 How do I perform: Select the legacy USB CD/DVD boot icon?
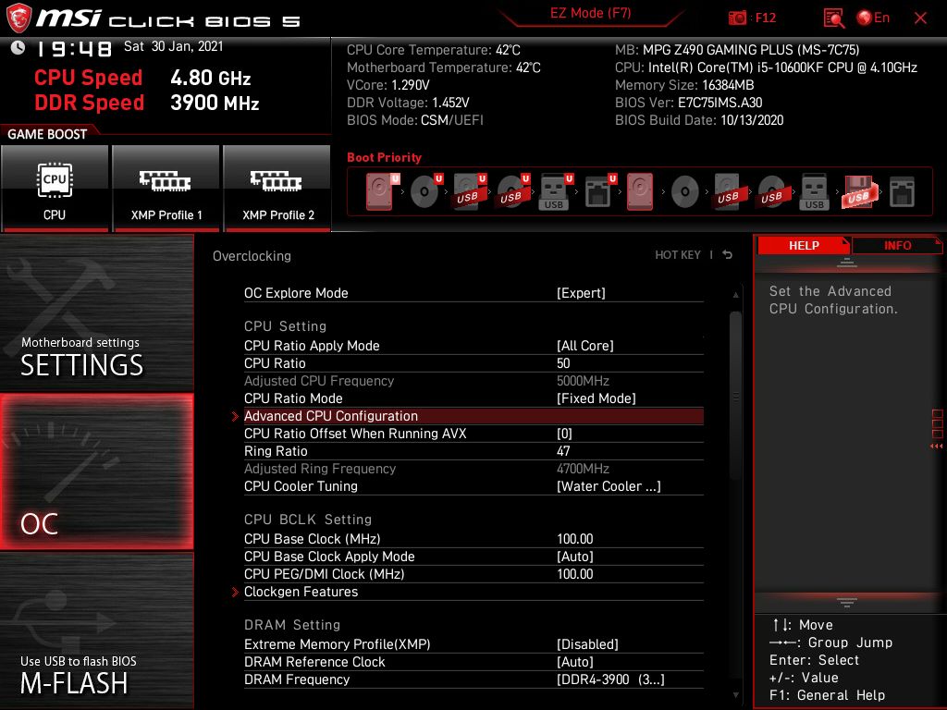pos(772,191)
